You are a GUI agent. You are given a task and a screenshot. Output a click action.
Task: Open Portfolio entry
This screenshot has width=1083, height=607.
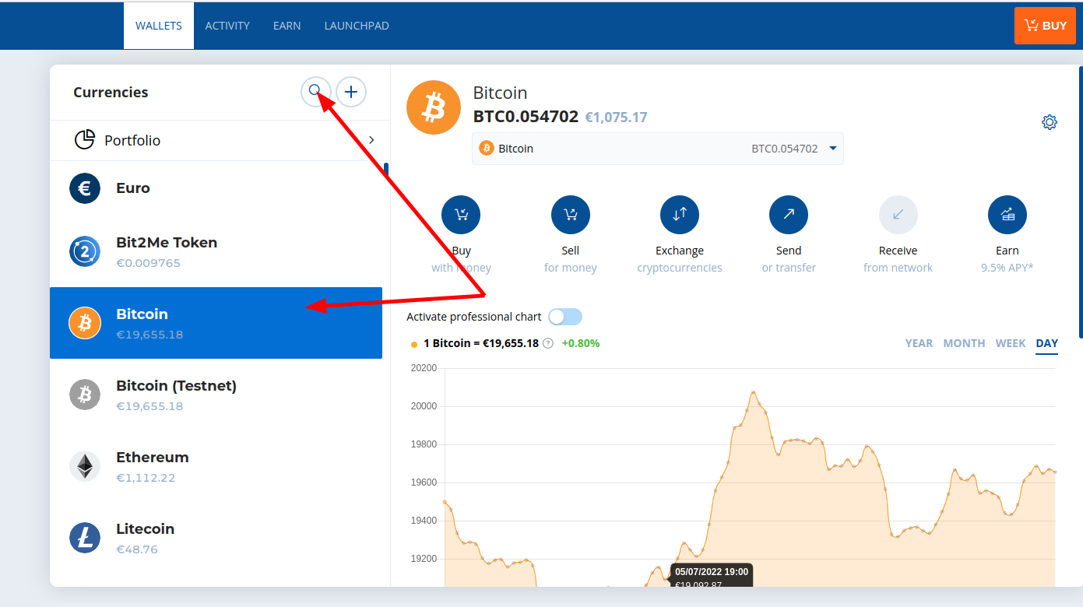click(220, 140)
